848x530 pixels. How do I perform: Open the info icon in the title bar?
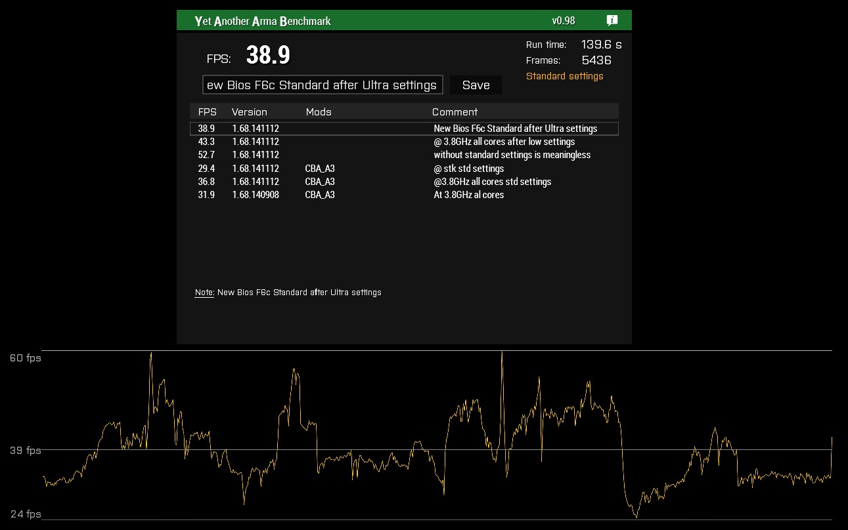612,20
